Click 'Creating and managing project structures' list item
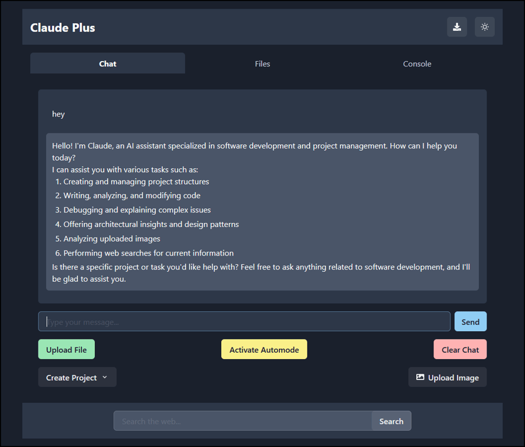525x447 pixels. [x=136, y=182]
